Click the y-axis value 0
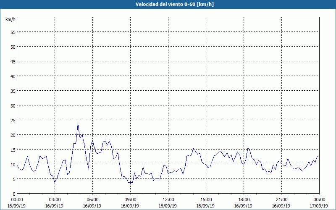 pos(14,194)
